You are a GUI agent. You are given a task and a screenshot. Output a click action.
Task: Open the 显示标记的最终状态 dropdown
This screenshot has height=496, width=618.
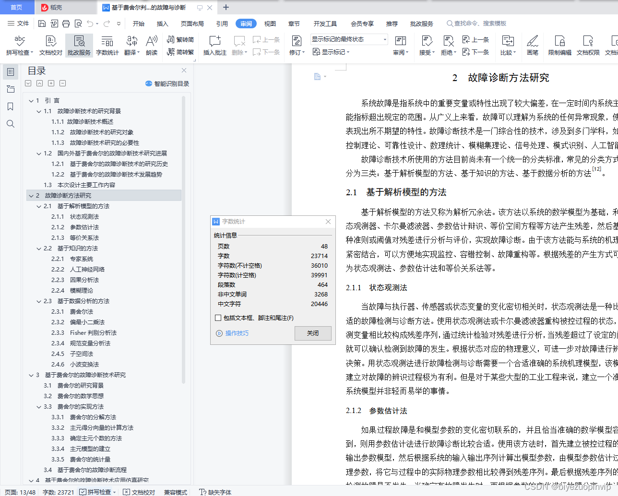click(x=349, y=39)
